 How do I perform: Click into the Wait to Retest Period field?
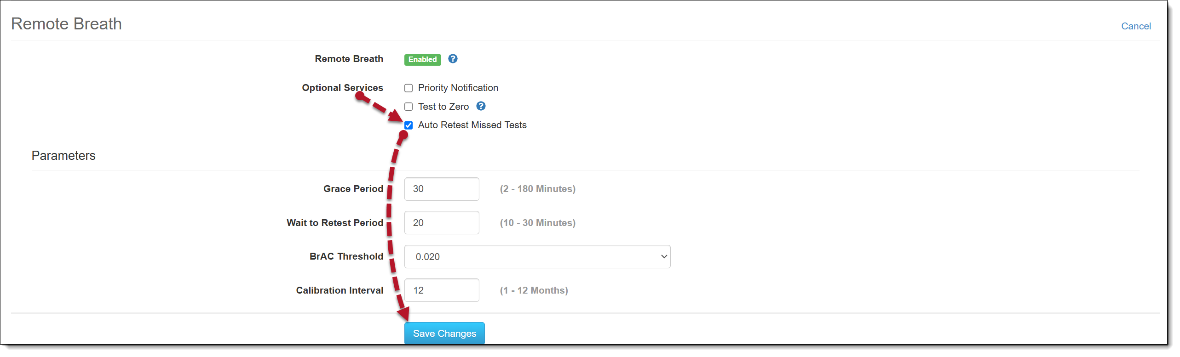(x=441, y=223)
